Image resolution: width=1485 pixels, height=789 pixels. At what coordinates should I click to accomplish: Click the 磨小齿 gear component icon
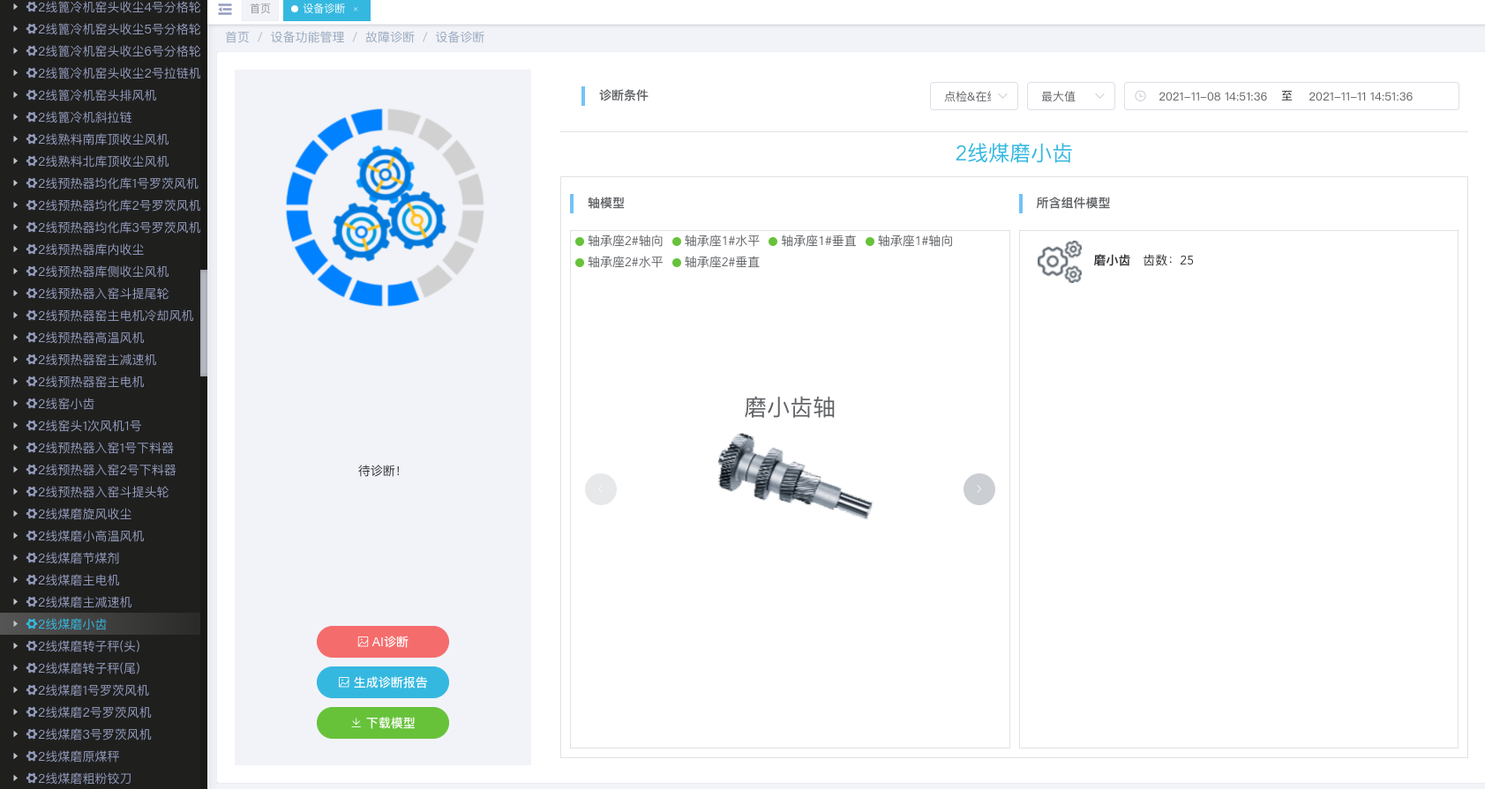pyautogui.click(x=1059, y=261)
